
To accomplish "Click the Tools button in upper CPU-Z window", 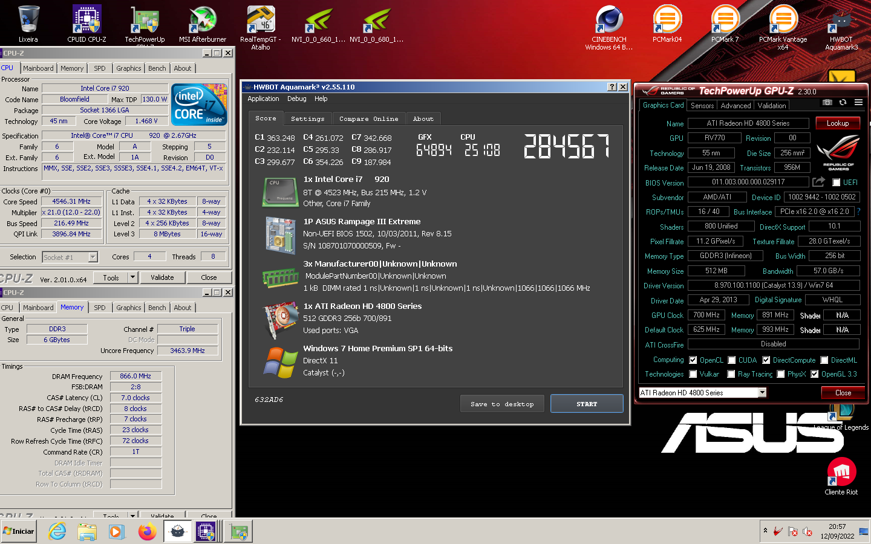I will [x=111, y=277].
